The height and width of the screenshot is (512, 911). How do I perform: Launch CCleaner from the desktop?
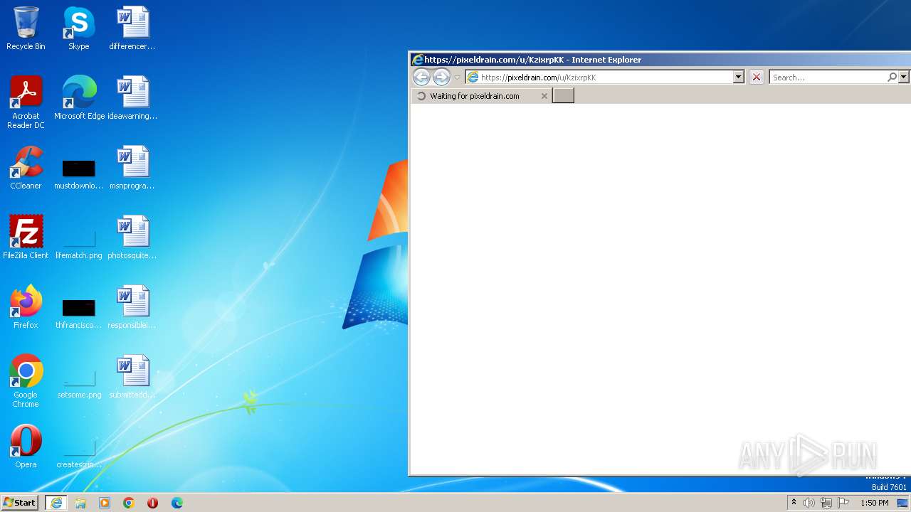click(26, 168)
